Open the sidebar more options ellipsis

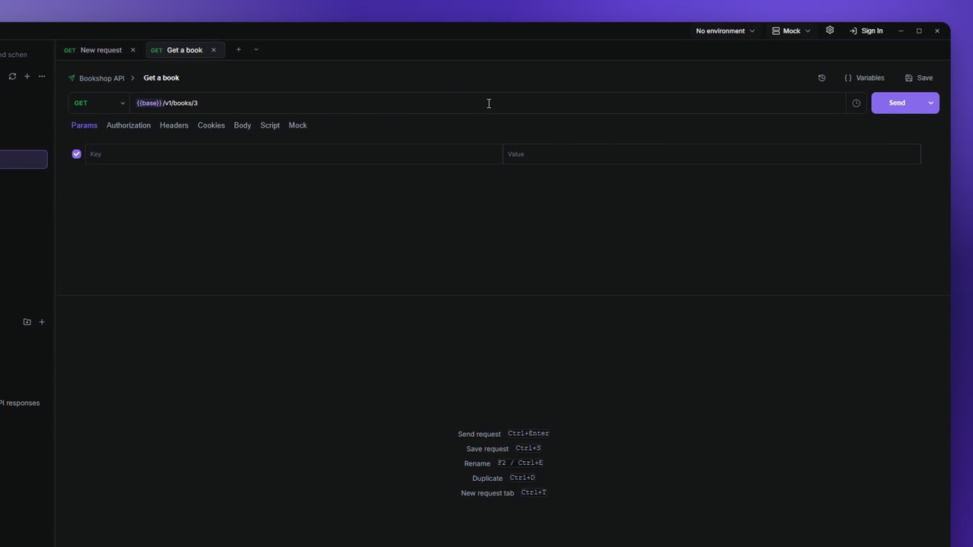[42, 76]
